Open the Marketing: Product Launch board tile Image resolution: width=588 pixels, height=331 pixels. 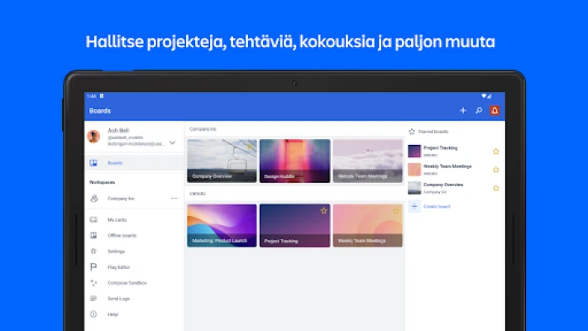coord(222,226)
